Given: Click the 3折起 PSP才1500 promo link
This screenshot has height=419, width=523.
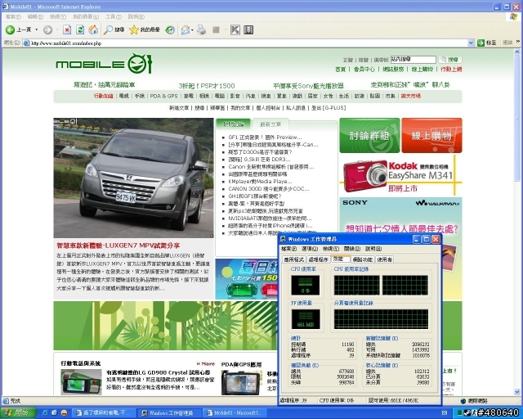Looking at the screenshot, I should click(x=207, y=86).
